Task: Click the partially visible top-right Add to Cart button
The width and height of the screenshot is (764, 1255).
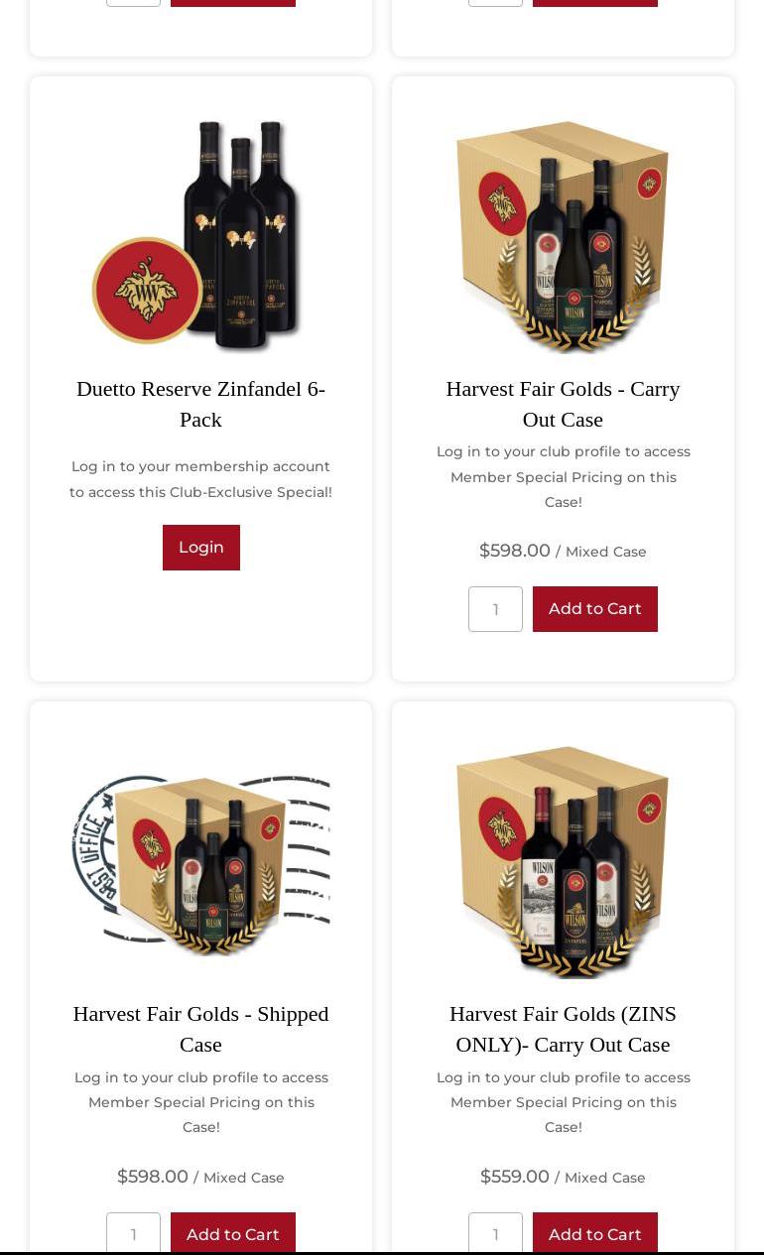Action: pyautogui.click(x=595, y=3)
